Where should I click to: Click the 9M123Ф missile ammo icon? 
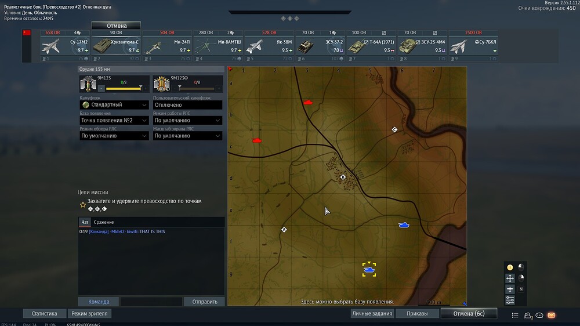pyautogui.click(x=162, y=84)
